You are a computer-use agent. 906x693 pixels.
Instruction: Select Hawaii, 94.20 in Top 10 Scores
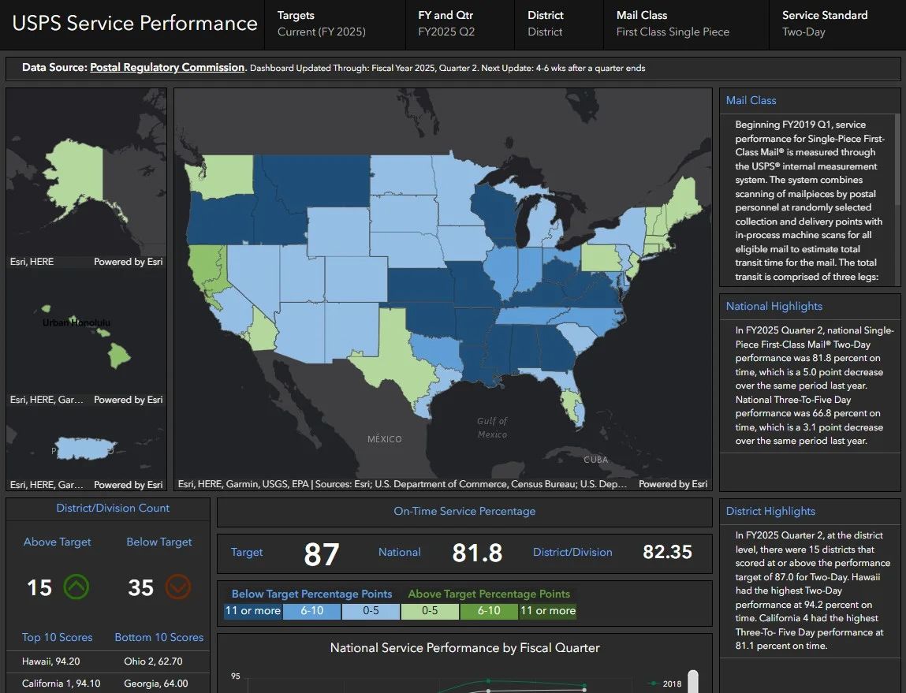[51, 661]
